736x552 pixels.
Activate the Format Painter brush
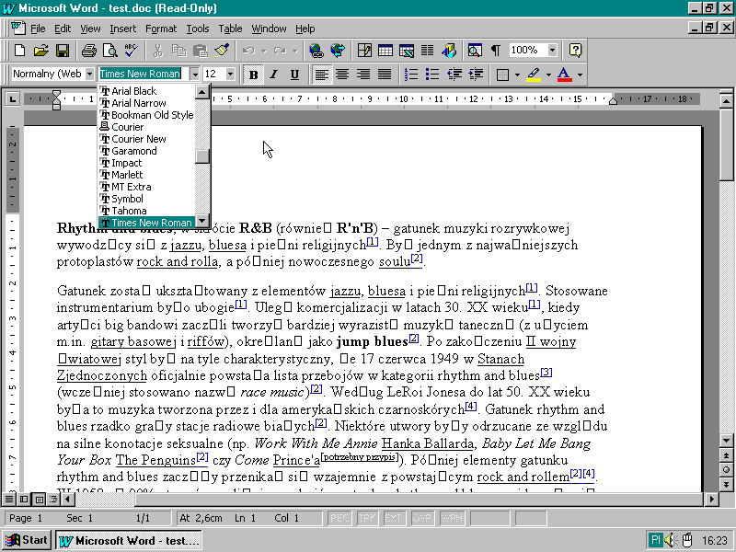(222, 51)
